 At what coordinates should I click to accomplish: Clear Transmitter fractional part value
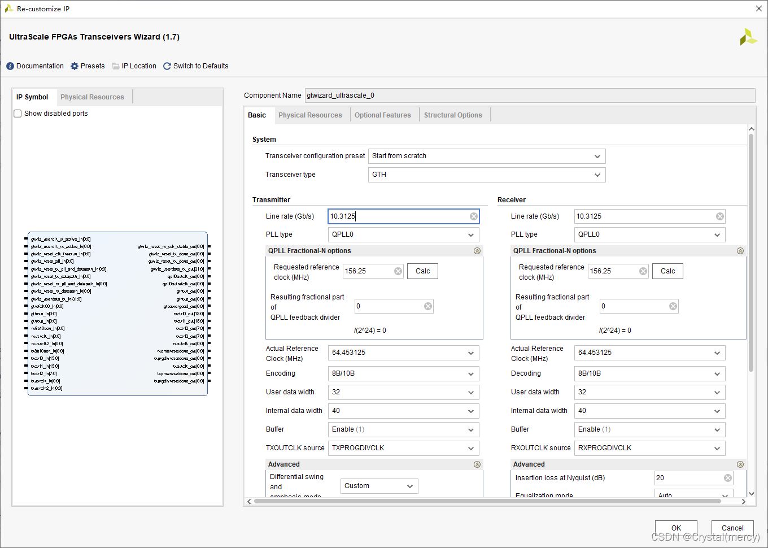428,306
